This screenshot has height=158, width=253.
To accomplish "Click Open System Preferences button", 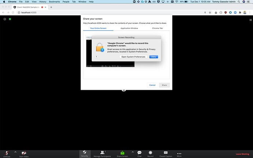I will (133, 57).
